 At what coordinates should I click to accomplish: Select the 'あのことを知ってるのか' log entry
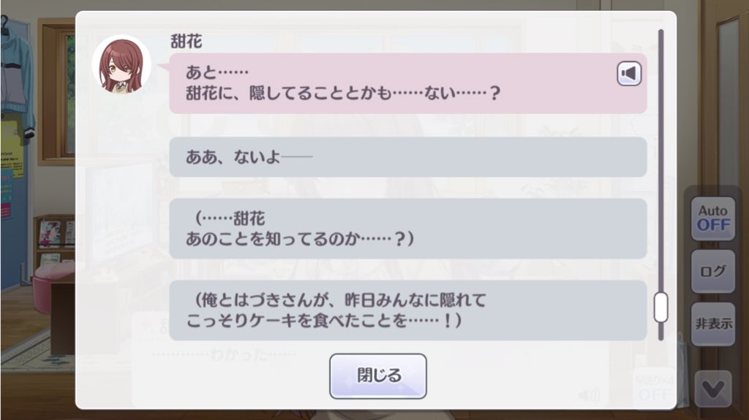407,229
